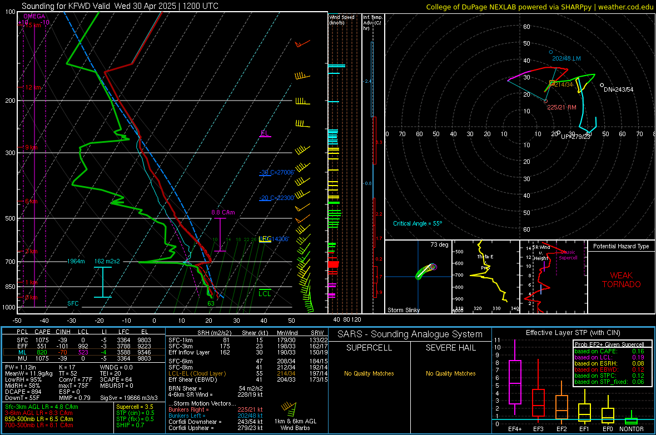Select the "Eff Inflow Layer" row label
Viewport: 656px width, 435px height.
coord(189,353)
